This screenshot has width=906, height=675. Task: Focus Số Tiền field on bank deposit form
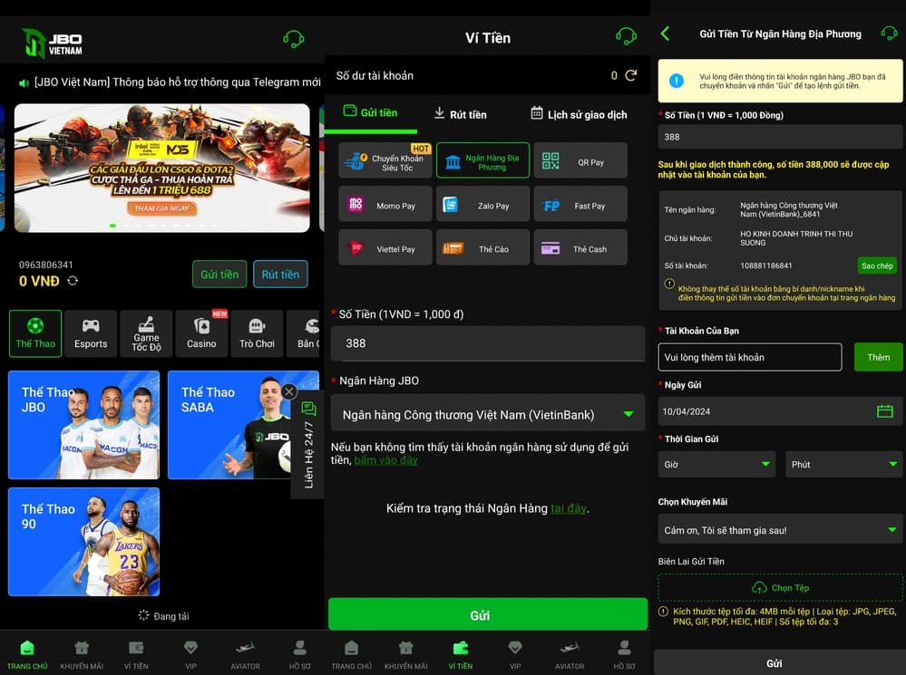click(x=780, y=138)
